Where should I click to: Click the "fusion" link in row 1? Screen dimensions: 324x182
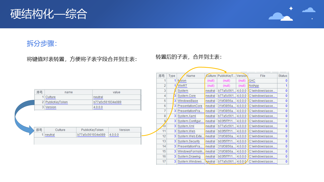[x=182, y=81]
